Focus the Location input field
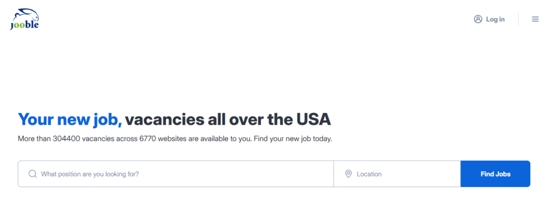Image resolution: width=549 pixels, height=221 pixels. coord(397,174)
